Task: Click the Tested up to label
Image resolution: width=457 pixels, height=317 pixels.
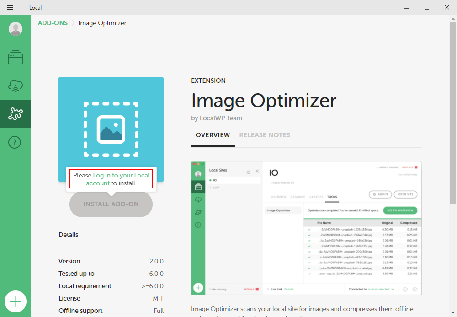Action: [77, 274]
